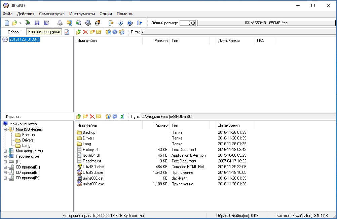Click the Rename icon in Каталог toolbar

99,117
